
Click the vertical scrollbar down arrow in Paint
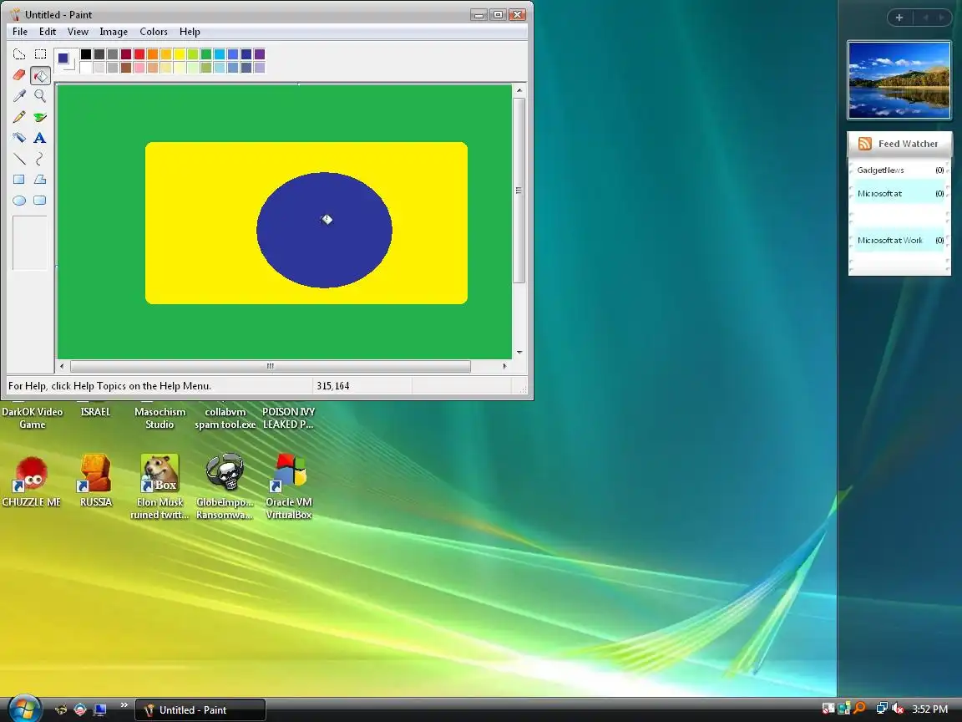coord(519,352)
